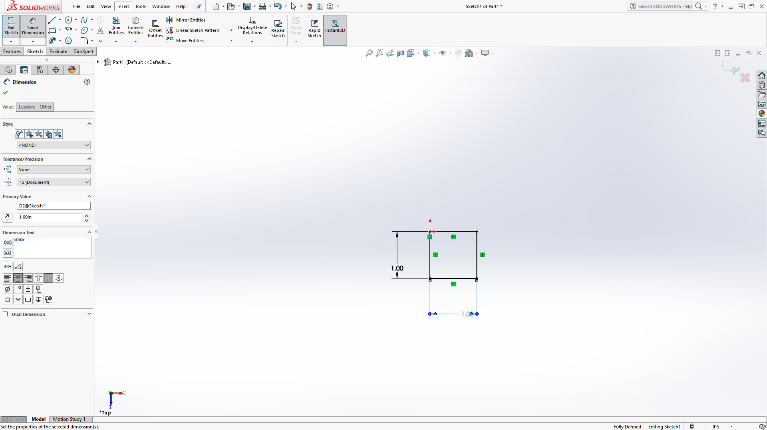Confirm the dimension with the green checkmark

5,93
